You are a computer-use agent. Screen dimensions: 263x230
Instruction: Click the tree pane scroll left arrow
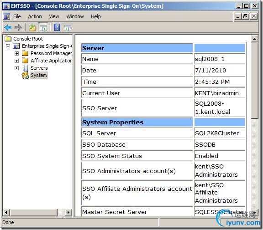point(6,212)
